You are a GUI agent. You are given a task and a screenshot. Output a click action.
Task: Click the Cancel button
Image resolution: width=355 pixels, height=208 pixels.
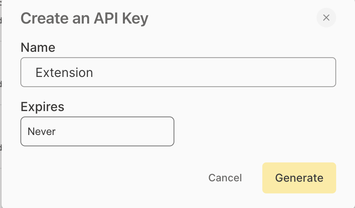(x=225, y=178)
